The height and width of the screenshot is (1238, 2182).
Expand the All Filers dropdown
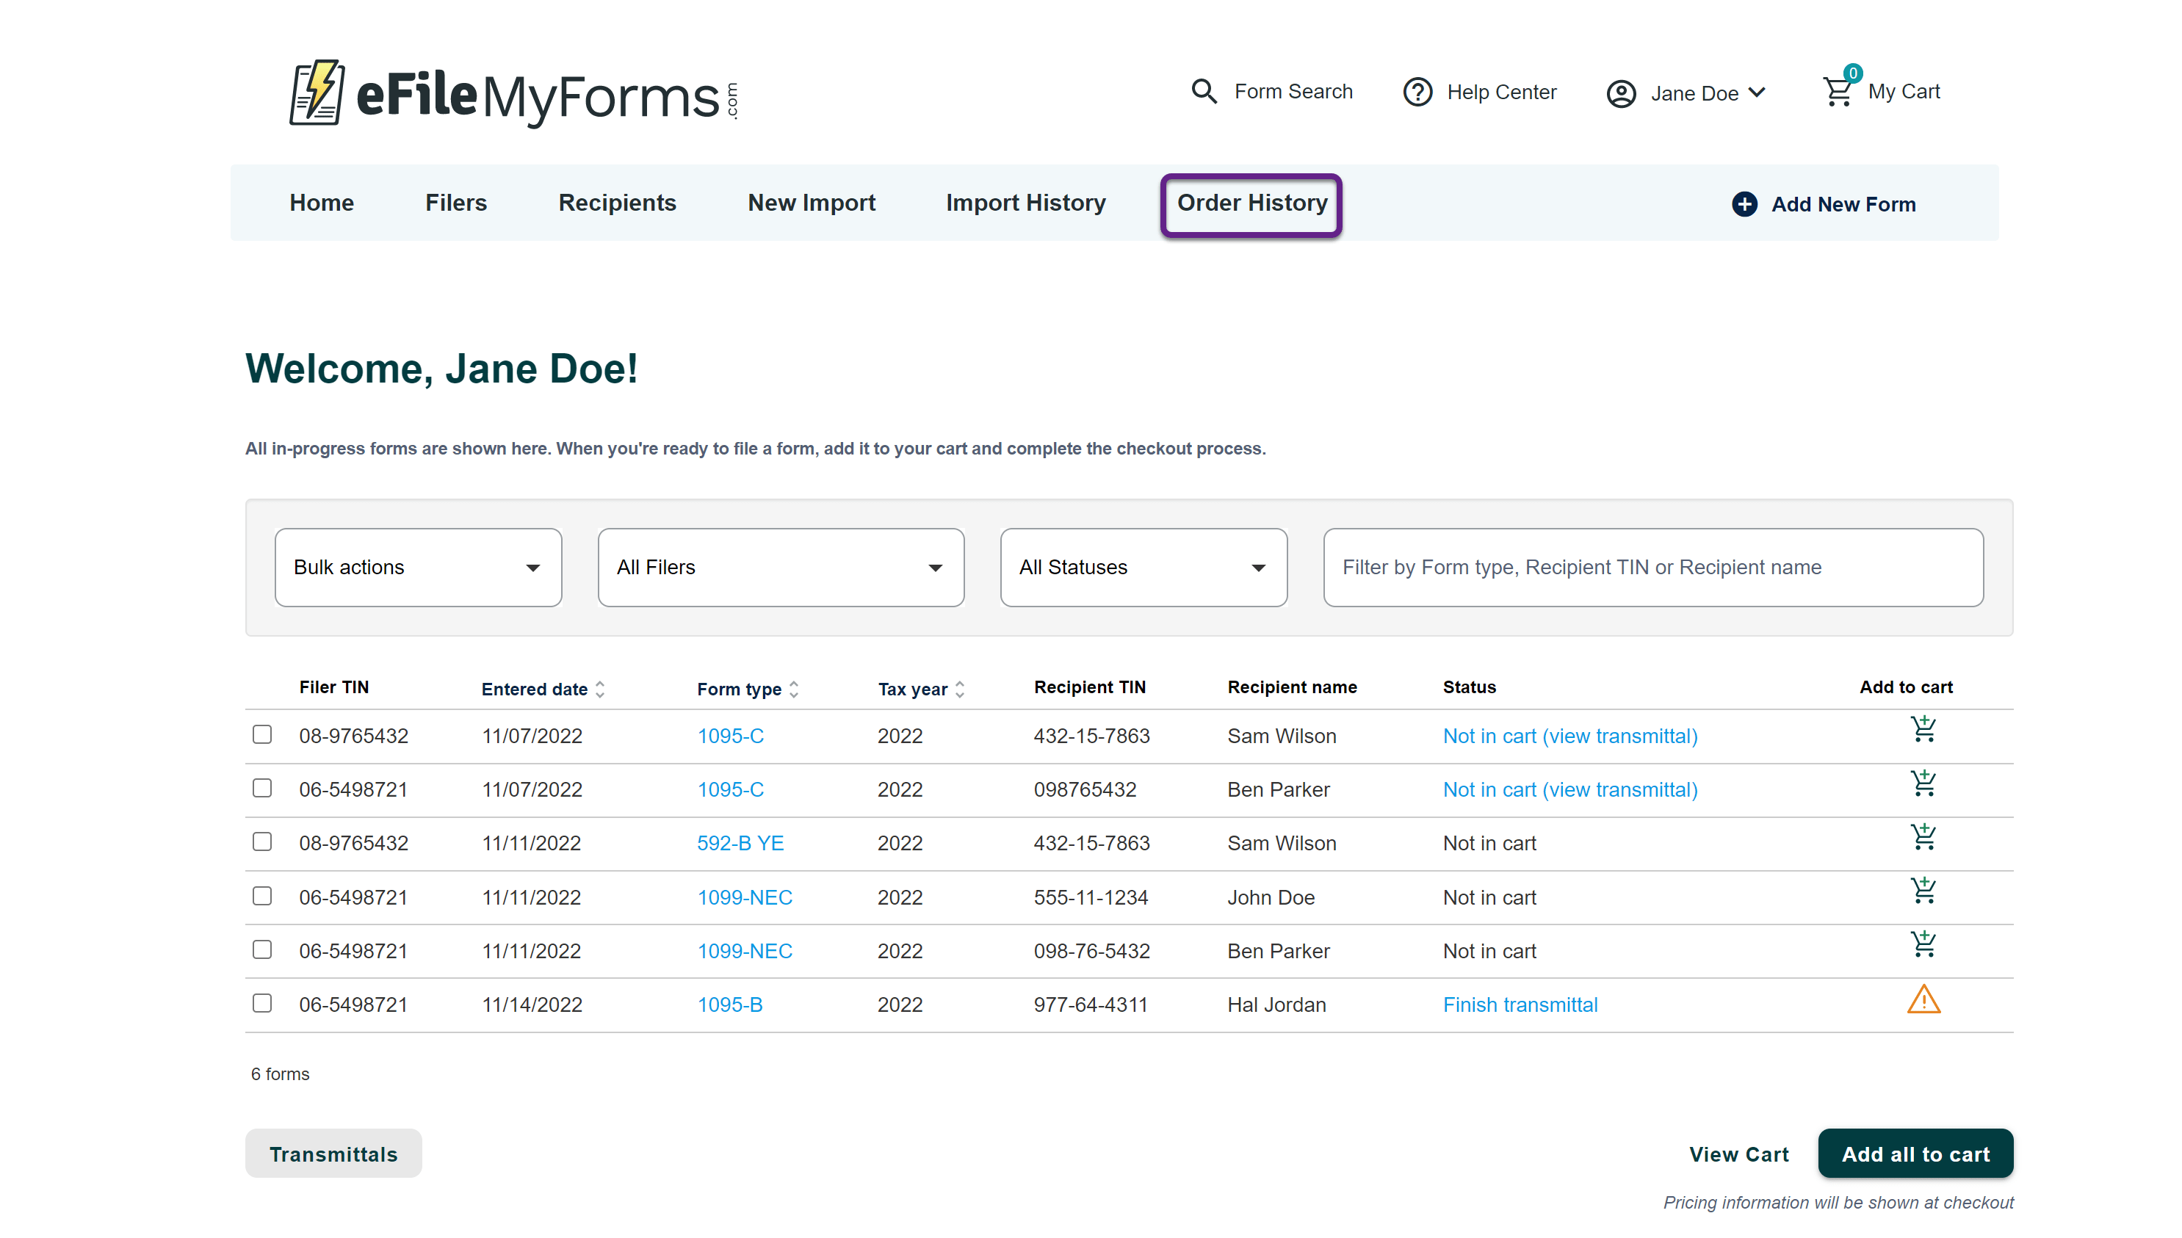780,567
